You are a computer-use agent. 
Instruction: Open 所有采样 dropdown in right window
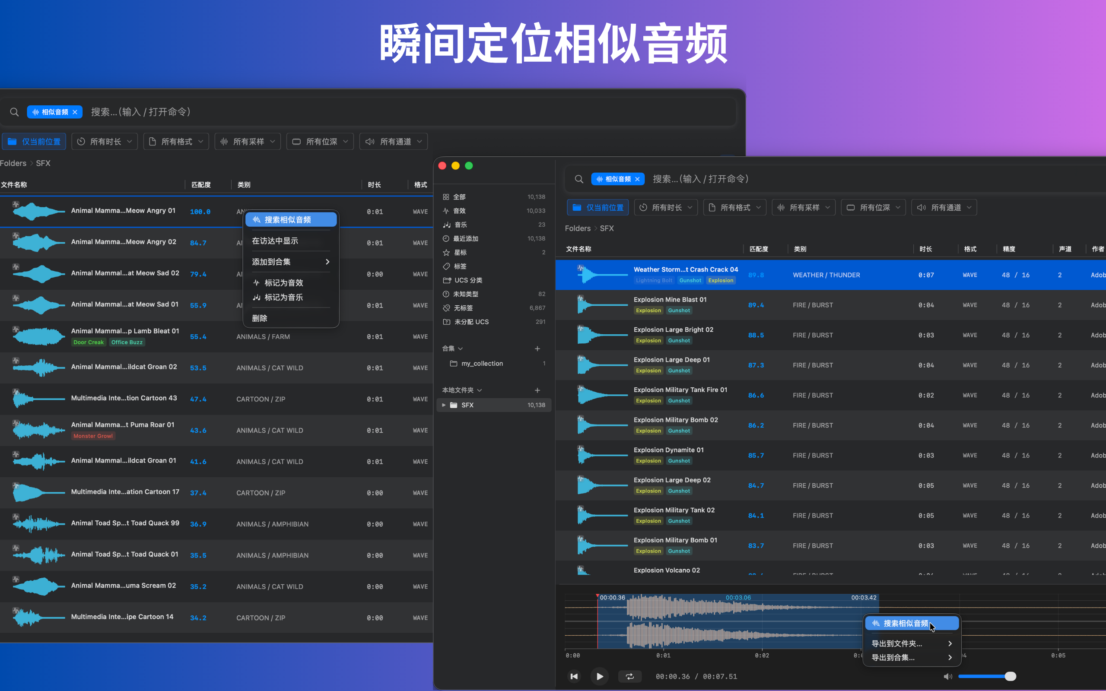point(804,207)
